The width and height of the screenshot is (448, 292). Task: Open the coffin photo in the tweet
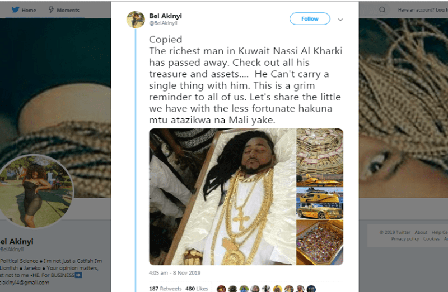click(x=222, y=197)
